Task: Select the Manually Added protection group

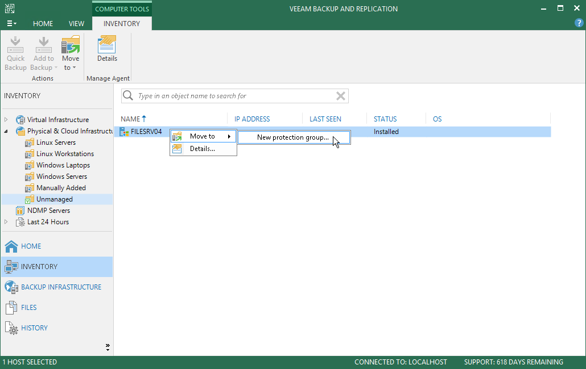Action: (x=61, y=188)
